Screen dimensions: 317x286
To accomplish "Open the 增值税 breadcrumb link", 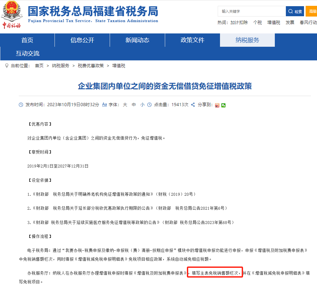I will (x=118, y=66).
